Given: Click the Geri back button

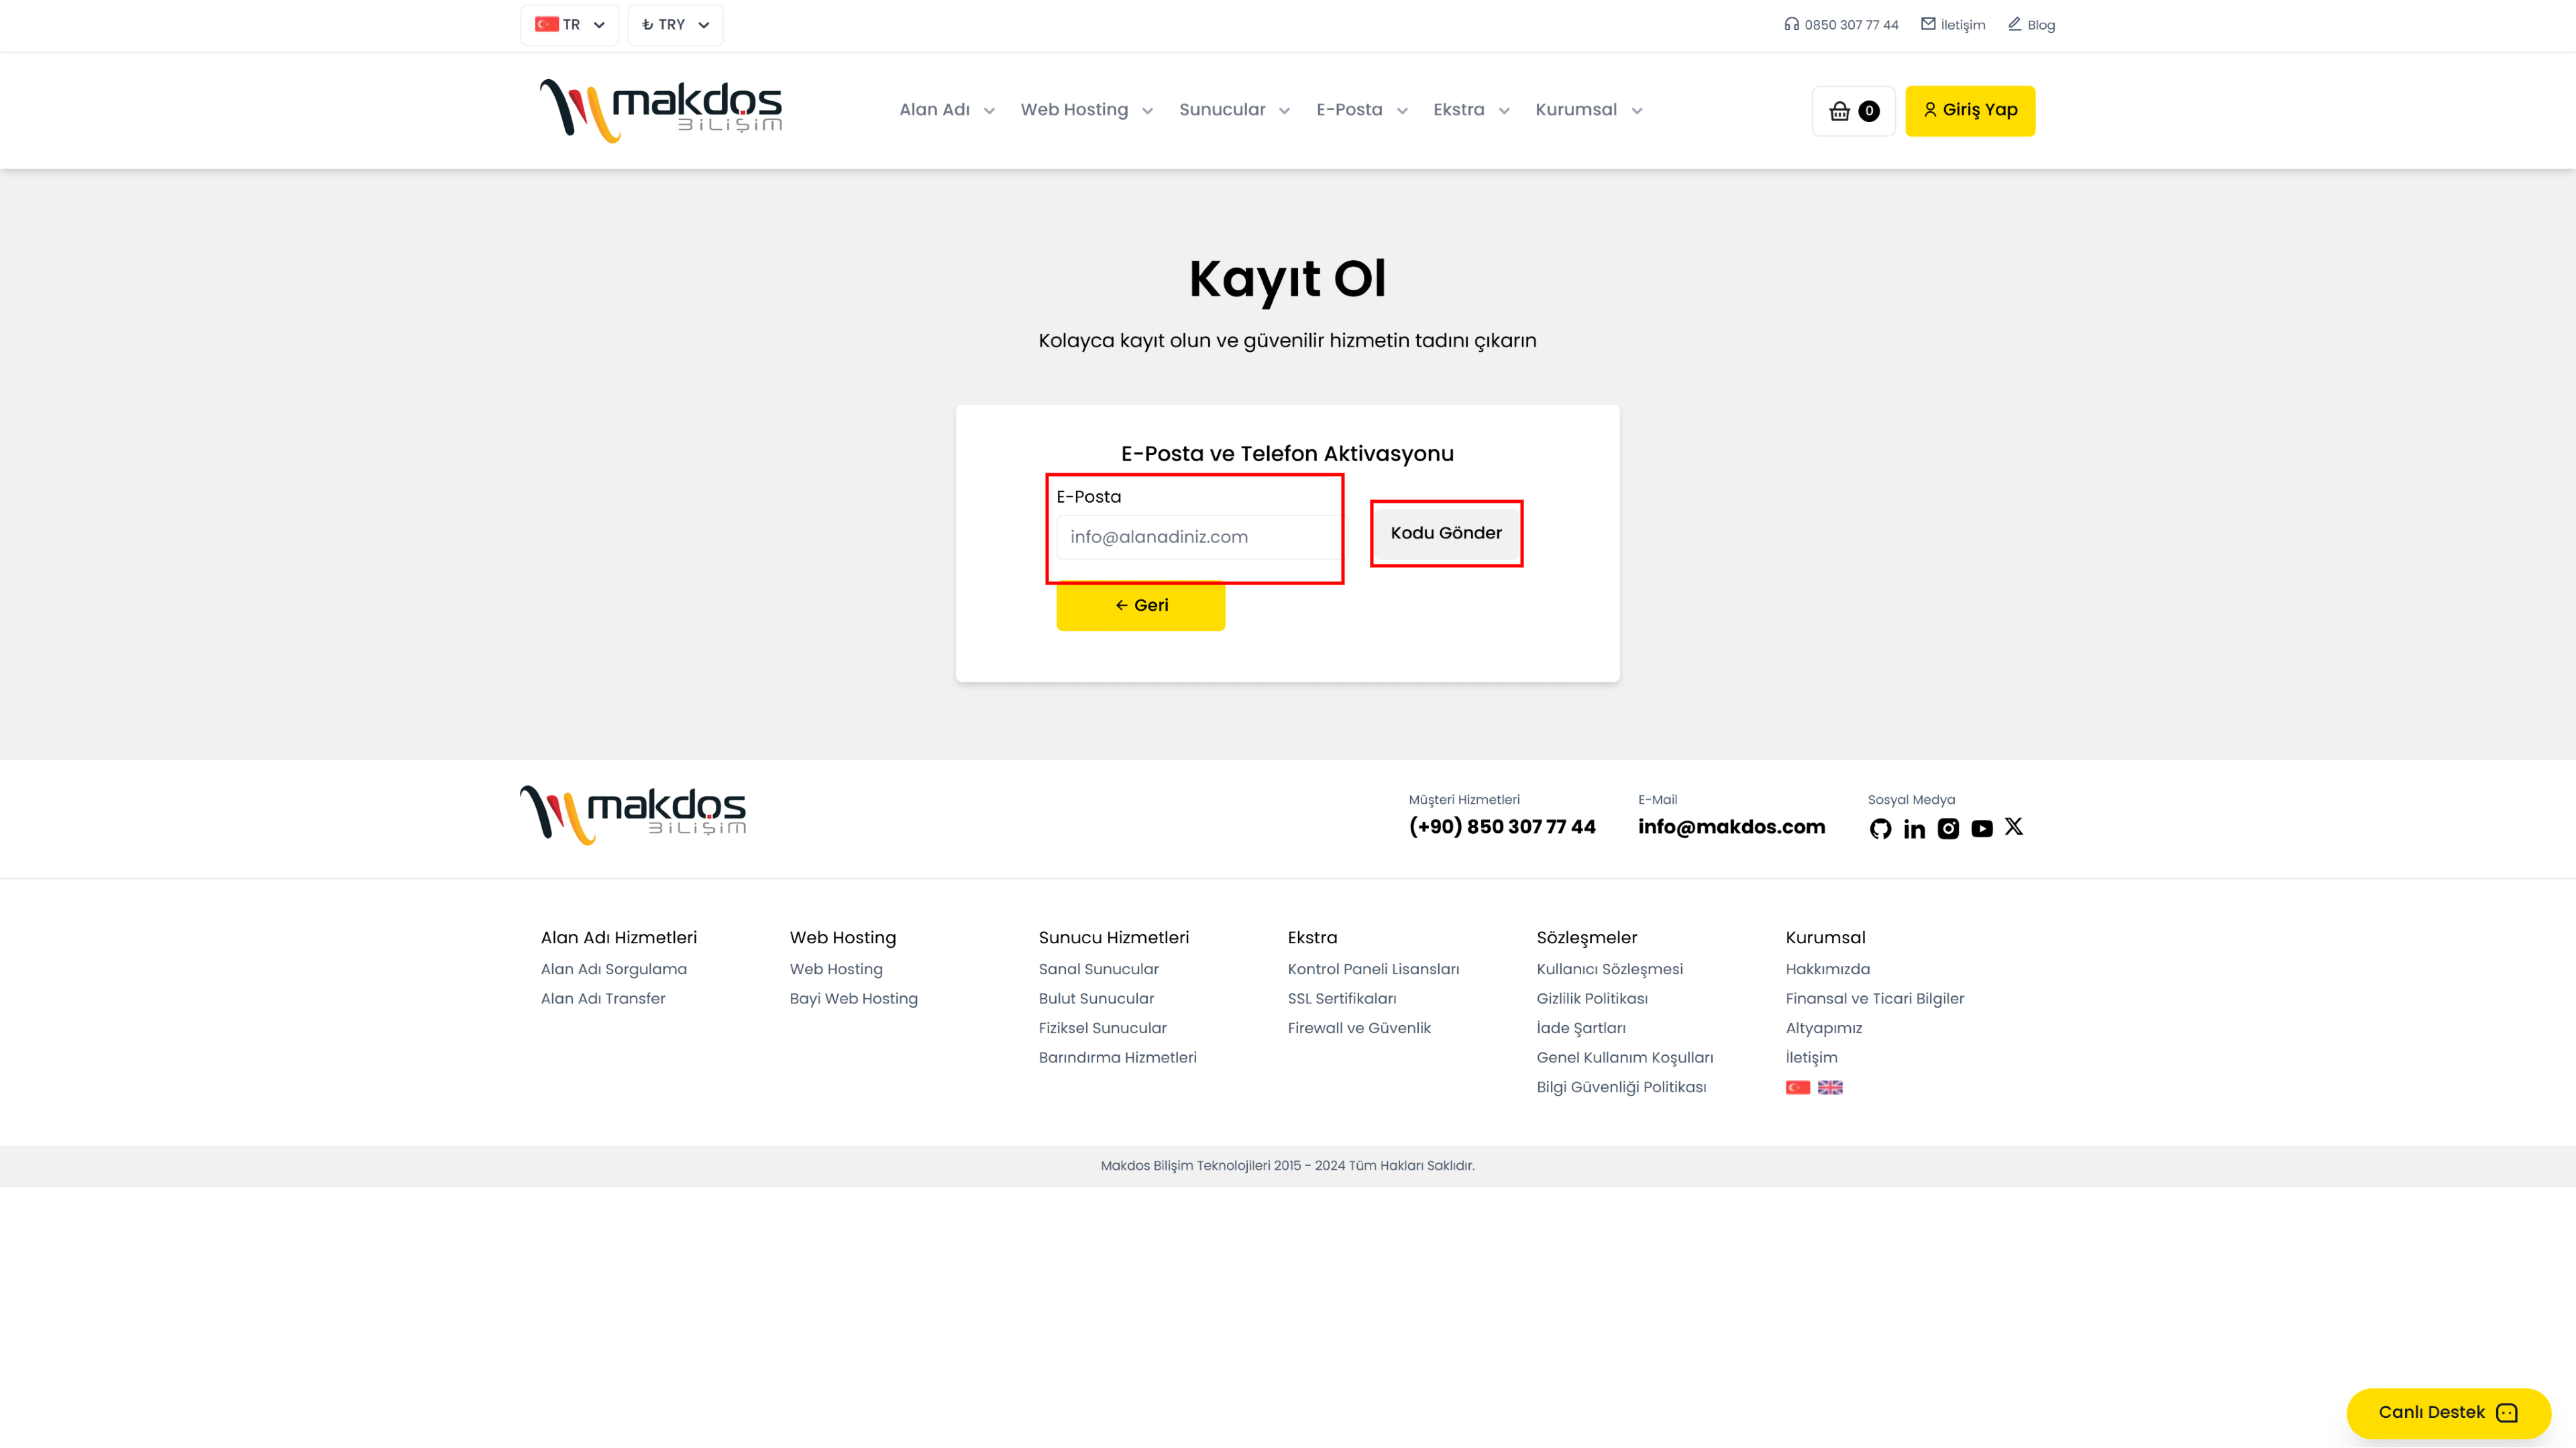Looking at the screenshot, I should 1141,605.
